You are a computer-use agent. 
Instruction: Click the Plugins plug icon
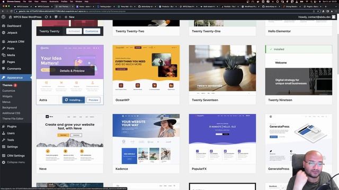tap(4, 127)
